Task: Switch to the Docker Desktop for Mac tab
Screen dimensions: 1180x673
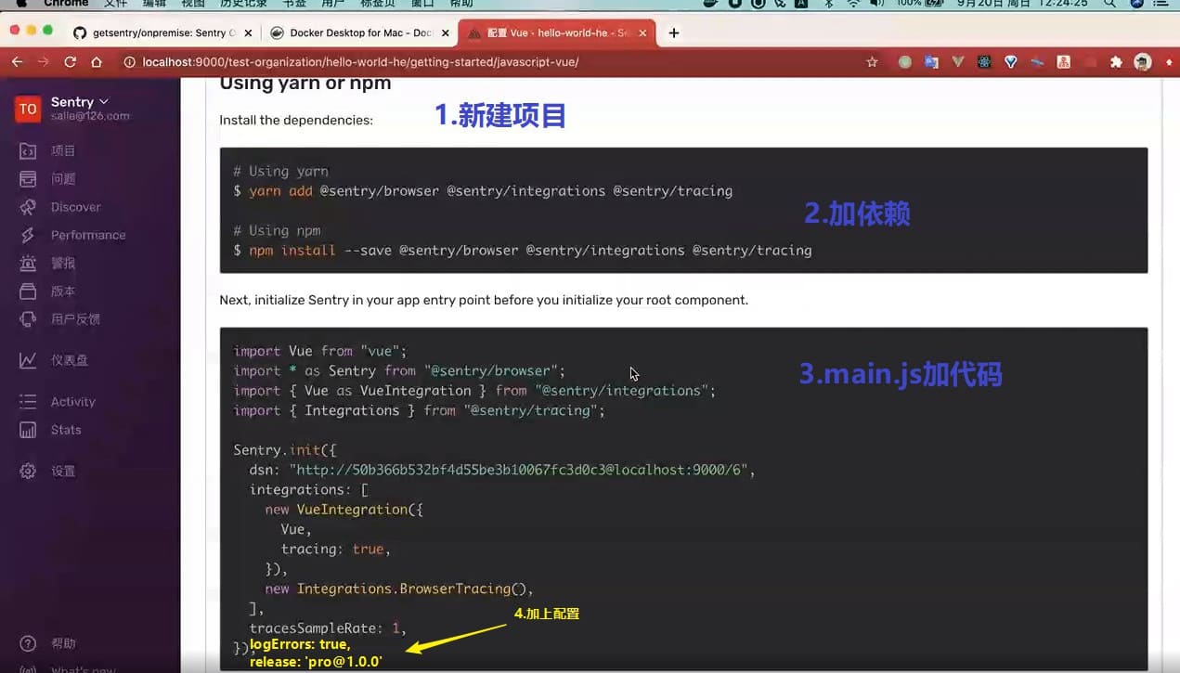Action: (x=359, y=32)
